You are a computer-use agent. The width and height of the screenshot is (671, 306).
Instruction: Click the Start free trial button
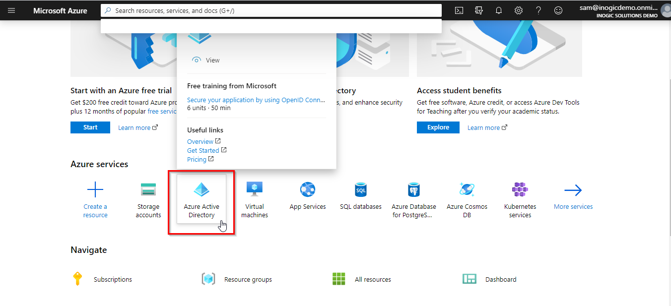90,127
